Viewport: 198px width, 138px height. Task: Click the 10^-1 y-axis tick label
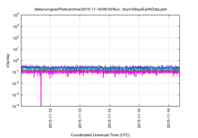[15, 72]
